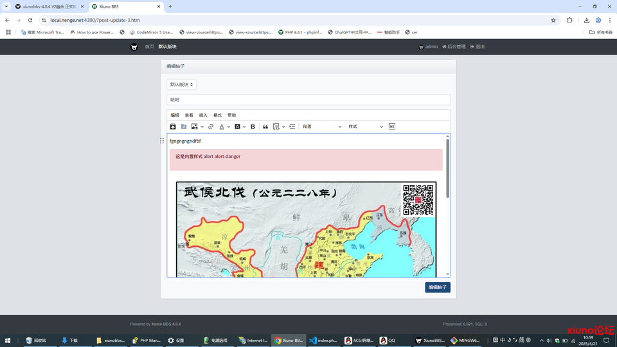Close the Xiuno BBS browser tab
The width and height of the screenshot is (617, 347).
(159, 6)
